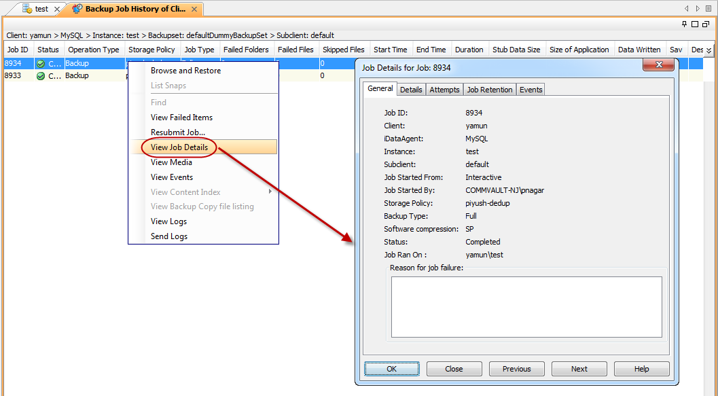Select View Job Details from context menu
The width and height of the screenshot is (718, 396).
pyautogui.click(x=179, y=147)
